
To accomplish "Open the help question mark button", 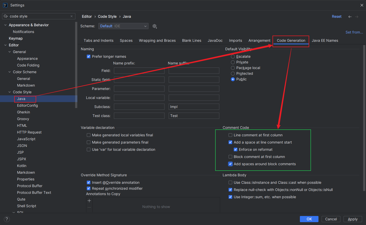I will pos(7,219).
